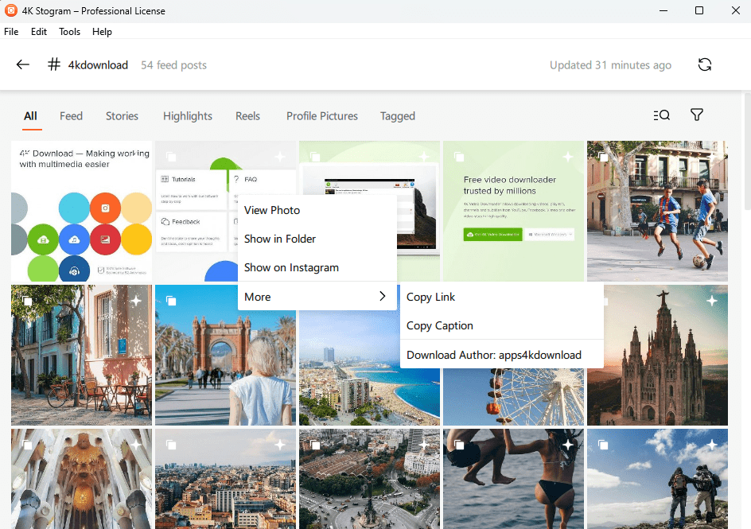Switch to the Feed tab
751x529 pixels.
[x=71, y=116]
